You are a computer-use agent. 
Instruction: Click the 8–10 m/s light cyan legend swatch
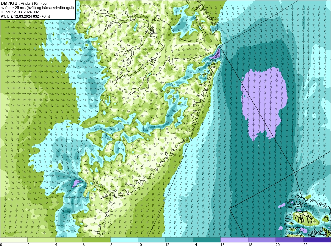click(x=124, y=240)
